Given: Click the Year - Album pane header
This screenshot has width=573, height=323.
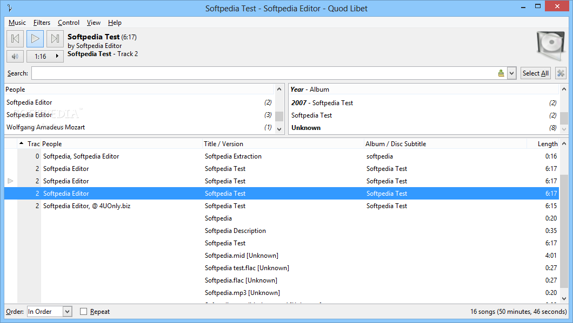Looking at the screenshot, I should (x=424, y=90).
